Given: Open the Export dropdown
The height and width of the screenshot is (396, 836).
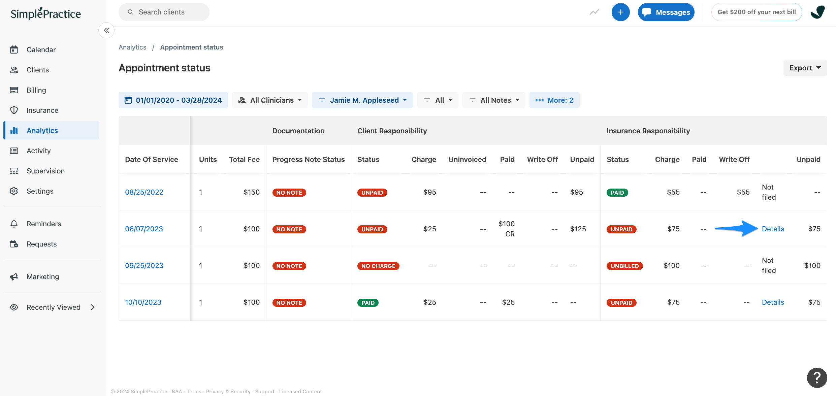Looking at the screenshot, I should (x=805, y=68).
